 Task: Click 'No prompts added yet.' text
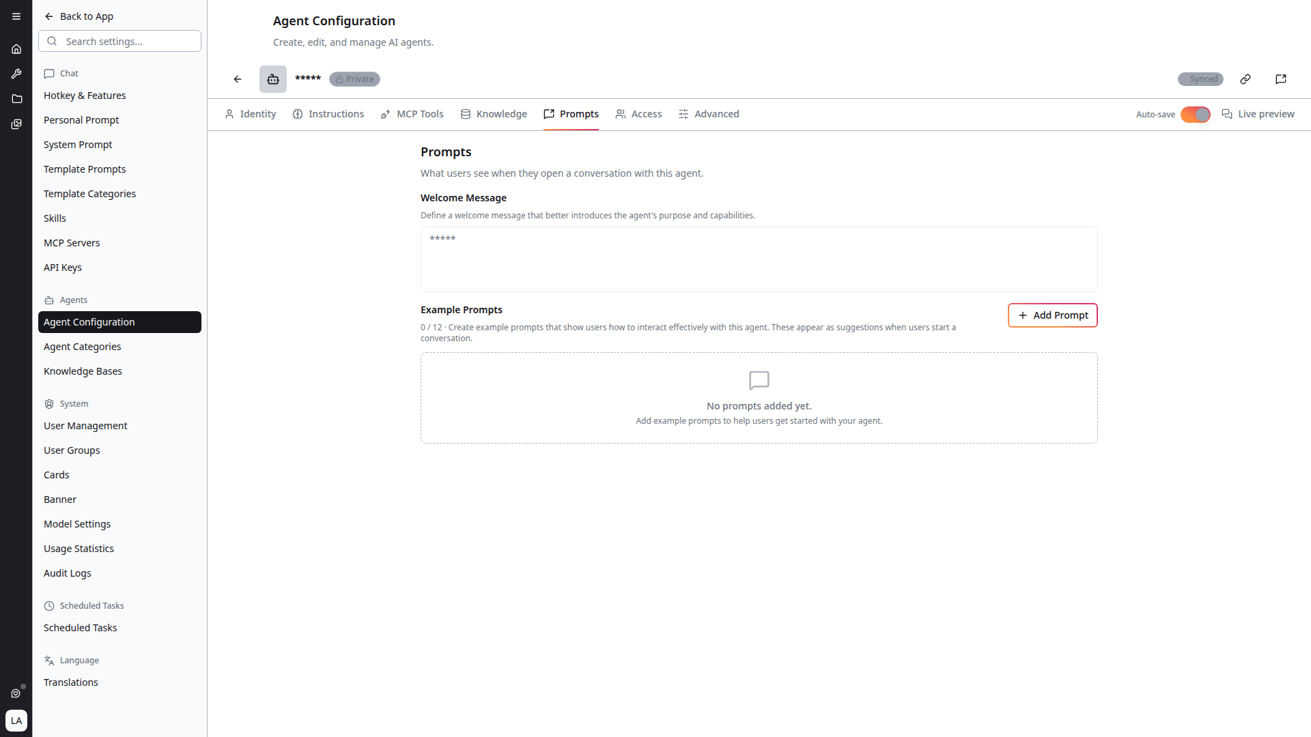pos(759,406)
